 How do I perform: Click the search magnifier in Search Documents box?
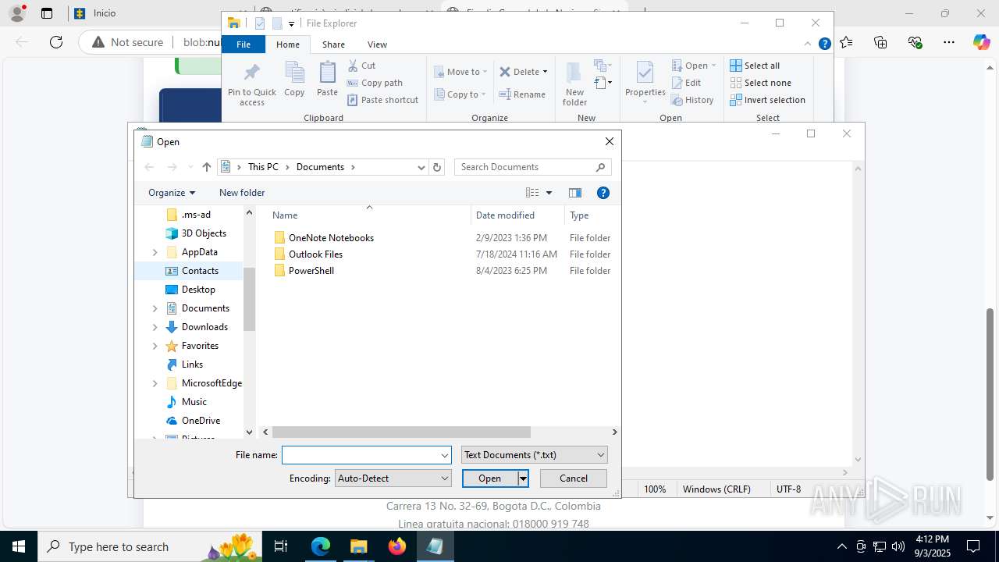(600, 167)
